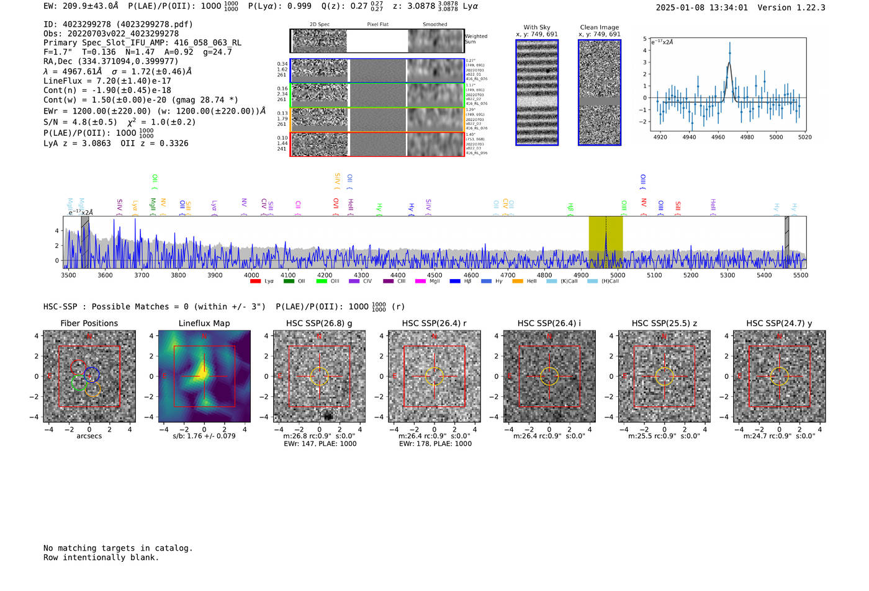
Task: Open the HSC SSP(26.4) r image
Action: 434,376
